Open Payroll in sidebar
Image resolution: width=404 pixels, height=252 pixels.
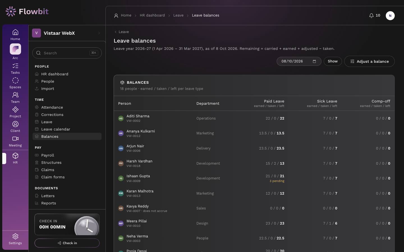click(x=67, y=155)
